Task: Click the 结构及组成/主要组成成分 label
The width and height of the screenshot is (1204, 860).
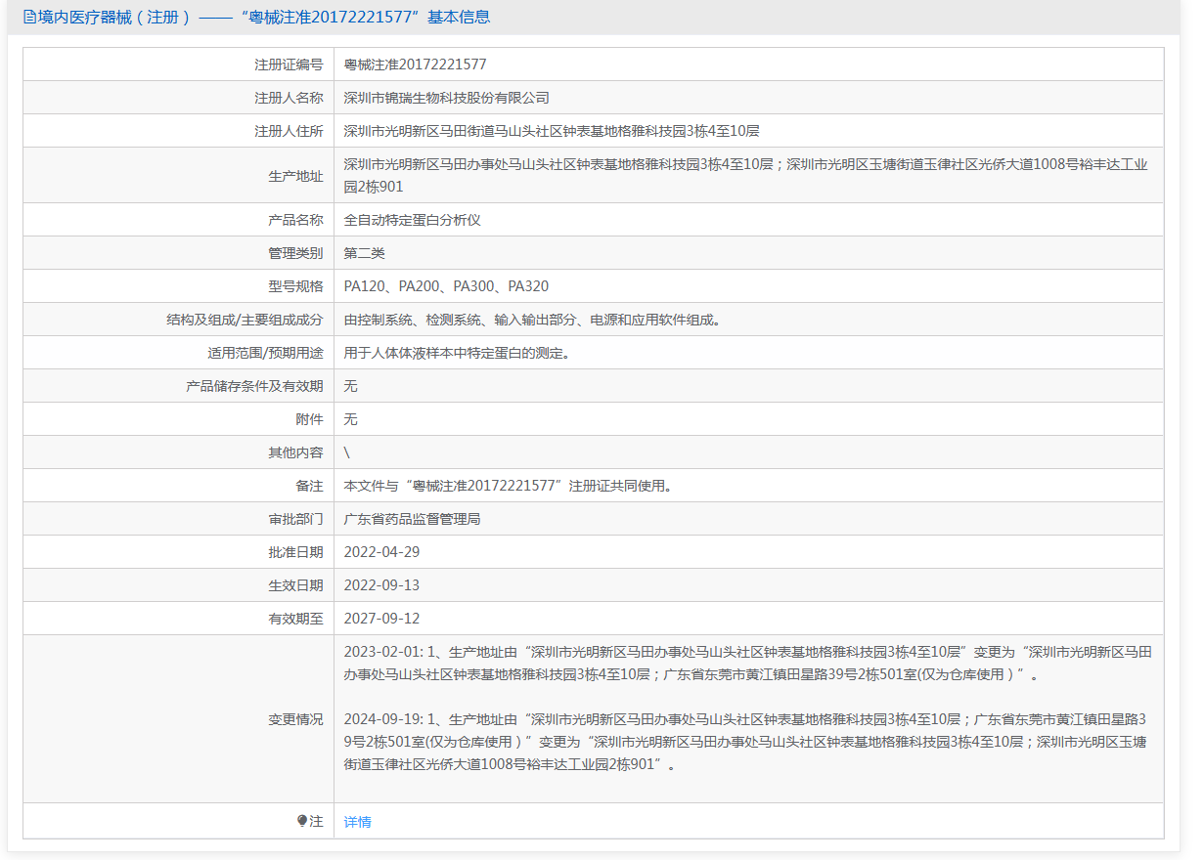Action: 245,320
